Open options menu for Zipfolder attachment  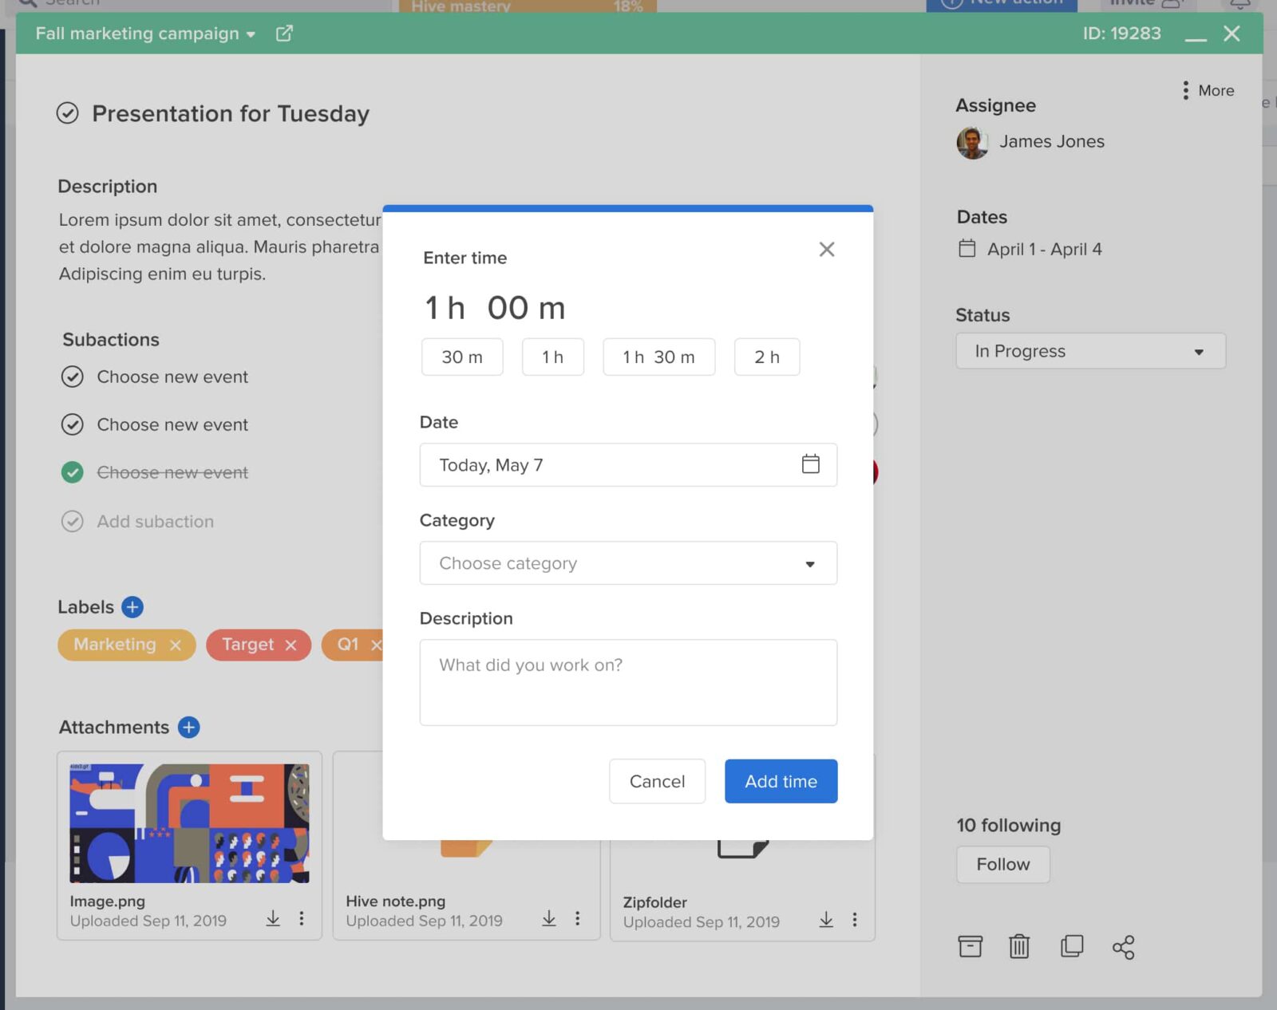click(x=854, y=919)
